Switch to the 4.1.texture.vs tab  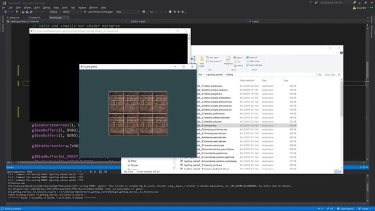(13, 18)
